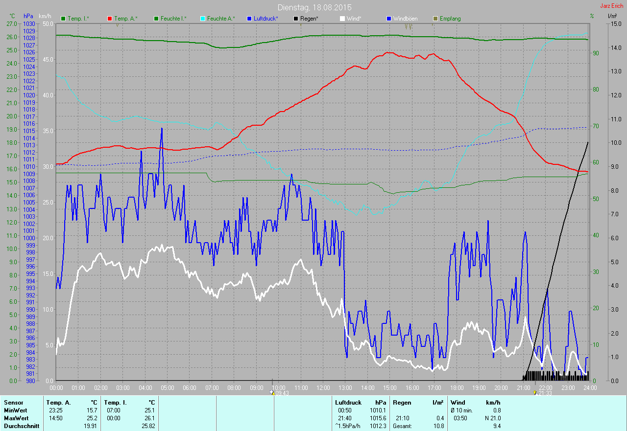Click the olive Empfang legend square
This screenshot has width=627, height=431.
coord(435,19)
